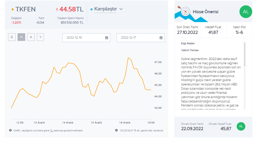This screenshot has height=141, width=256.
Task: Click the price 44,58TL
Action: 71,9
